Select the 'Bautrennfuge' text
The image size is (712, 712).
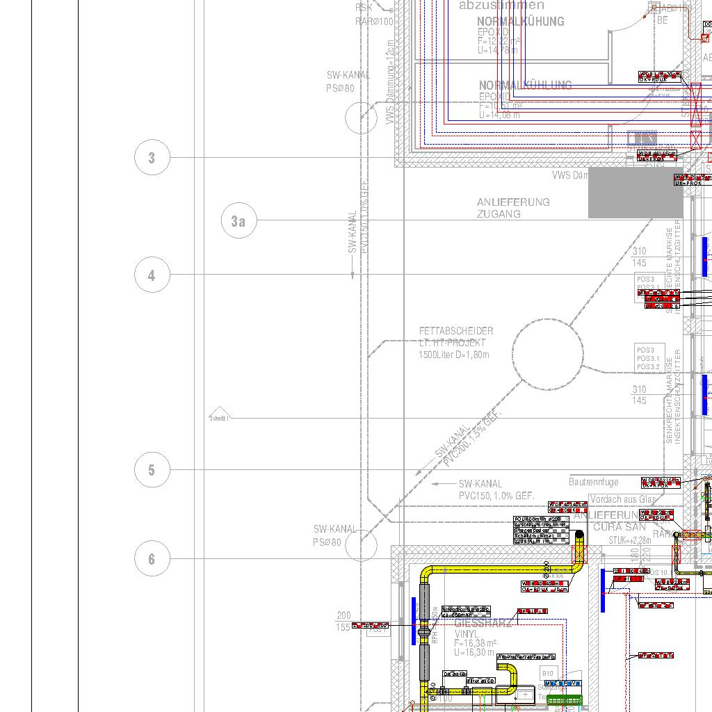click(x=594, y=482)
